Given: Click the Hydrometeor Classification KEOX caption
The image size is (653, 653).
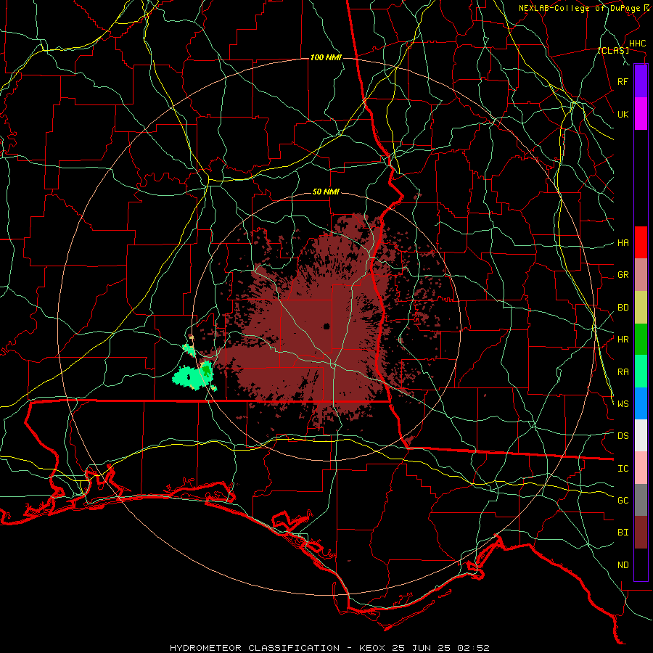Looking at the screenshot, I should 329,648.
